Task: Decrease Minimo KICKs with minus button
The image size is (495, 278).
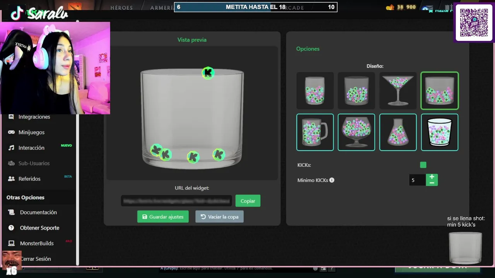Action: click(x=432, y=183)
